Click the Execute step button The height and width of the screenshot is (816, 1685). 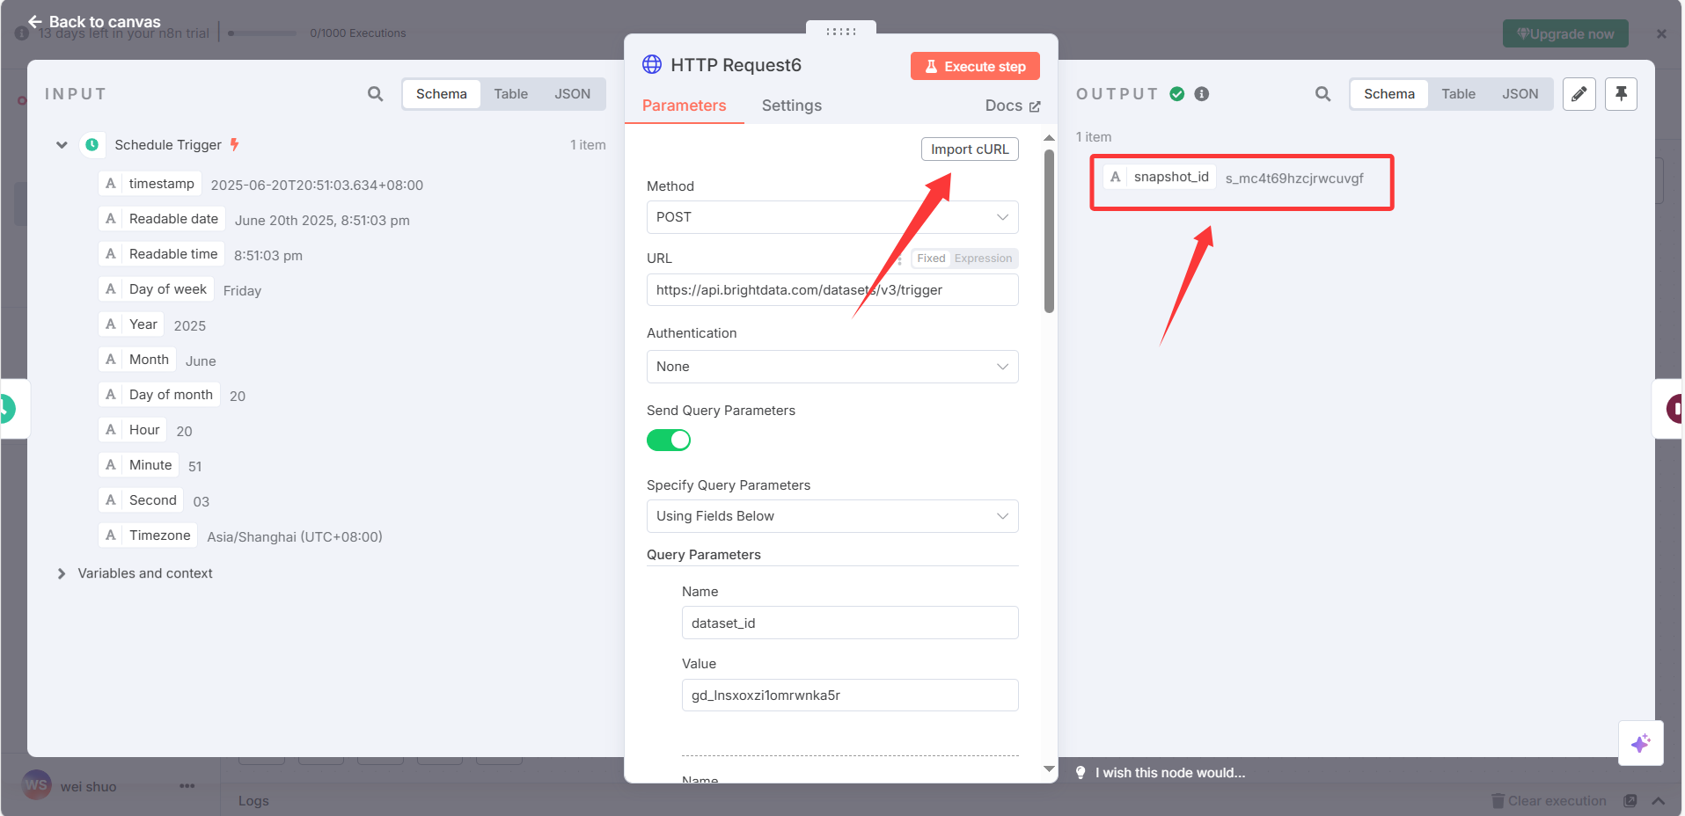975,66
